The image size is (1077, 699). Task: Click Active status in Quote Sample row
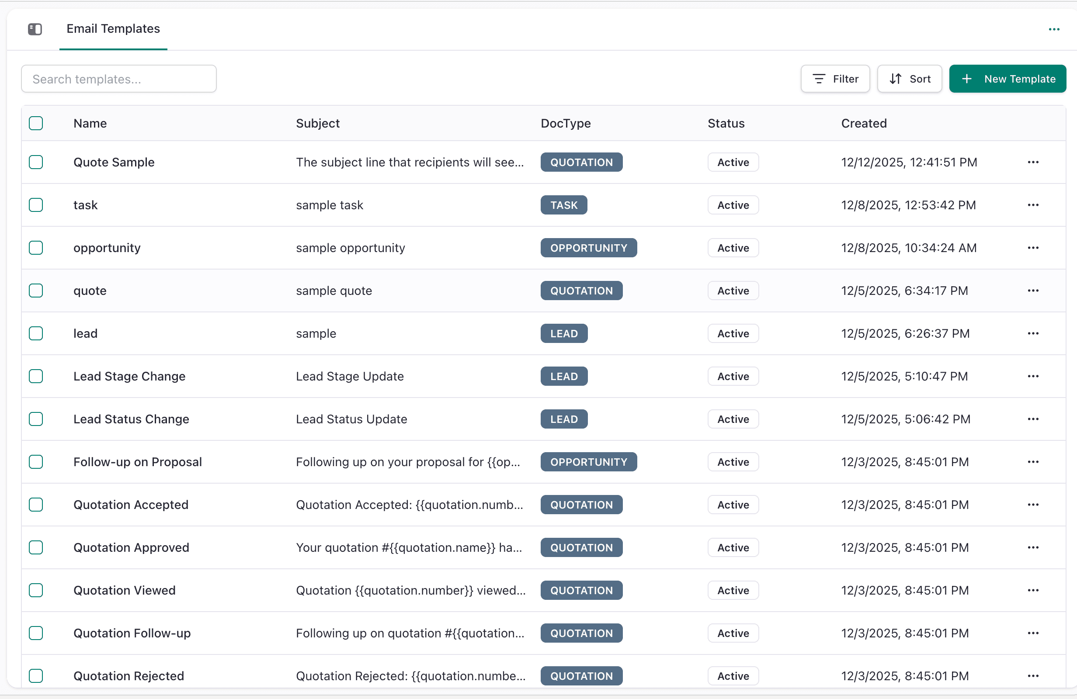coord(733,163)
